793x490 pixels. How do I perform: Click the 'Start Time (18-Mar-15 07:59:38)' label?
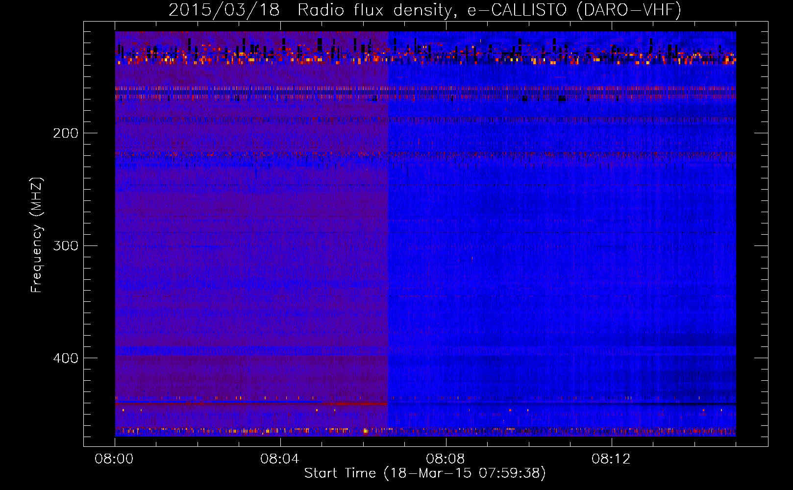click(425, 473)
